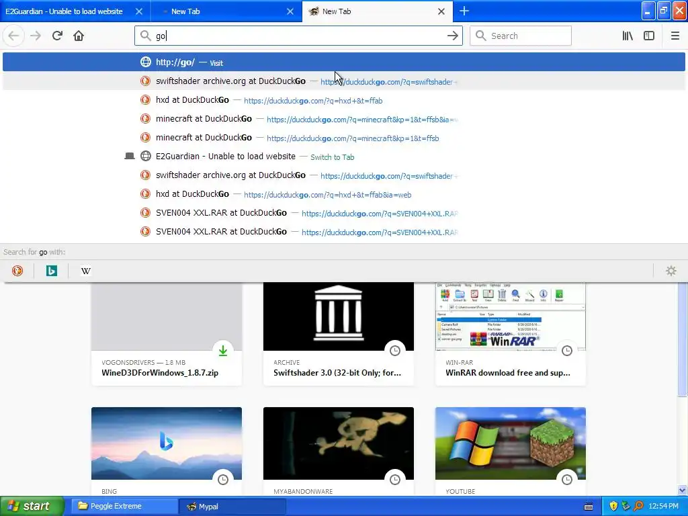The image size is (688, 516).
Task: Search go with Bing one-off icon
Action: pos(51,271)
